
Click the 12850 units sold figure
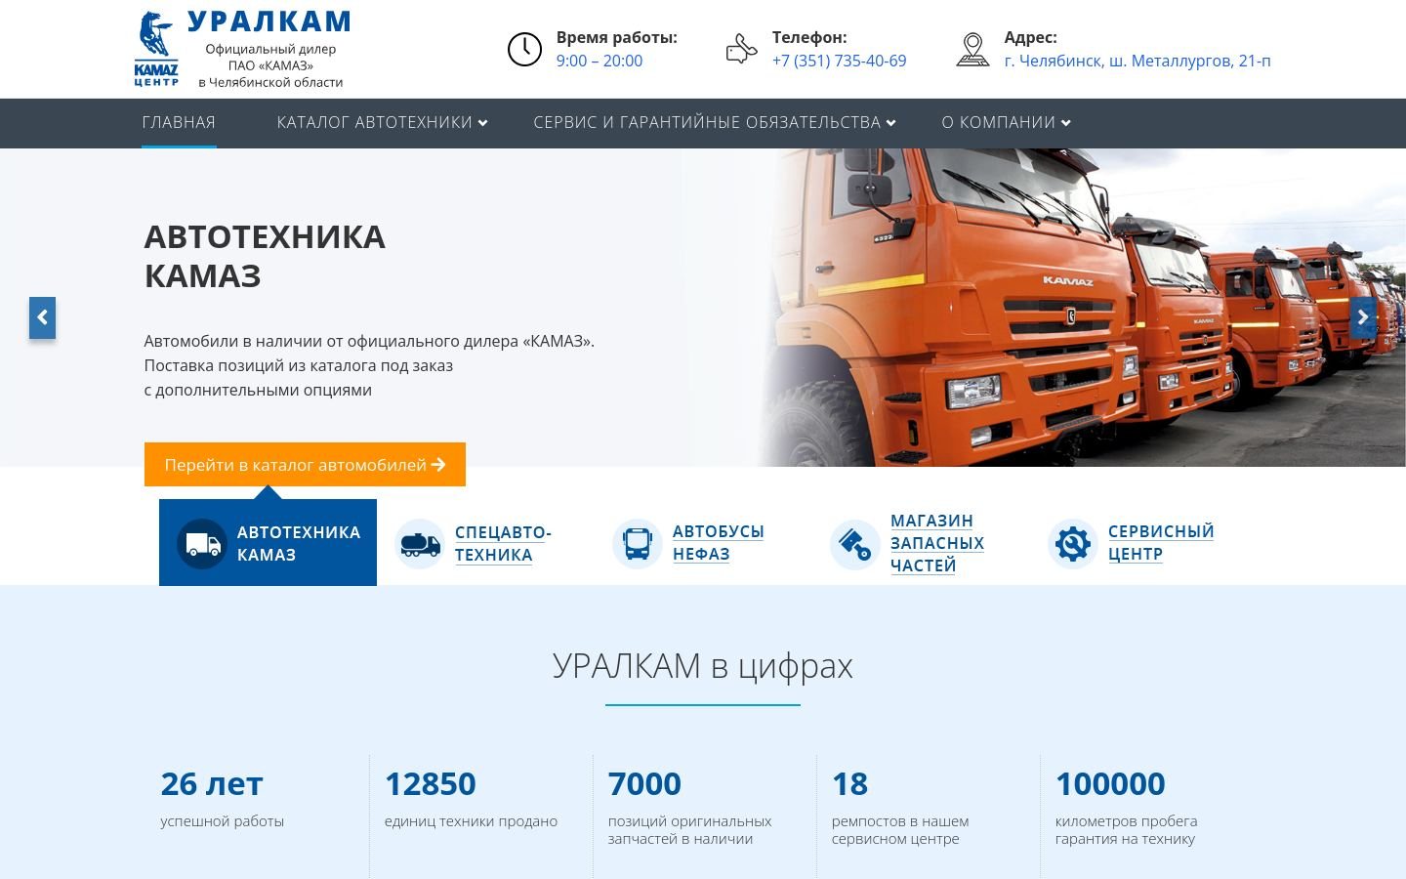pos(430,783)
